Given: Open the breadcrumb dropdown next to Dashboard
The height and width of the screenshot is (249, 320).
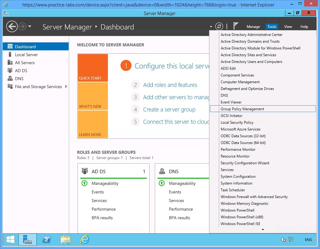Looking at the screenshot, I should pos(211,27).
